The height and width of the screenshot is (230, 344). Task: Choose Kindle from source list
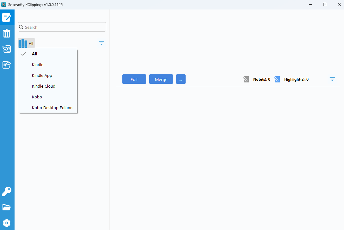pyautogui.click(x=48, y=65)
